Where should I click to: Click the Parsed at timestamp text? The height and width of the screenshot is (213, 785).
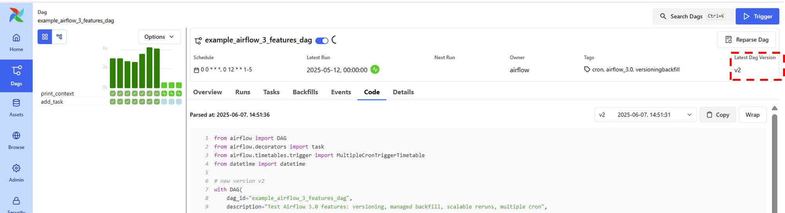[x=230, y=115]
